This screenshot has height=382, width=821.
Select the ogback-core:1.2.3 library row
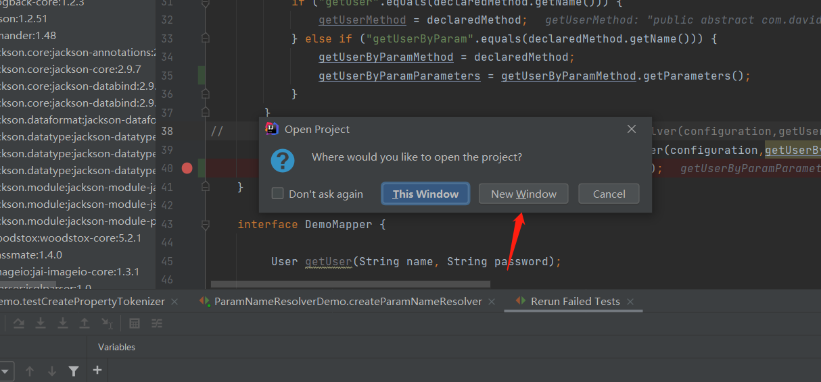tap(78, 3)
